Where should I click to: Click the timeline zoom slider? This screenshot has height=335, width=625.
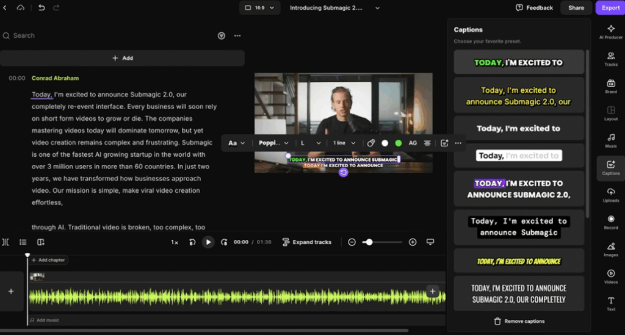click(x=382, y=242)
